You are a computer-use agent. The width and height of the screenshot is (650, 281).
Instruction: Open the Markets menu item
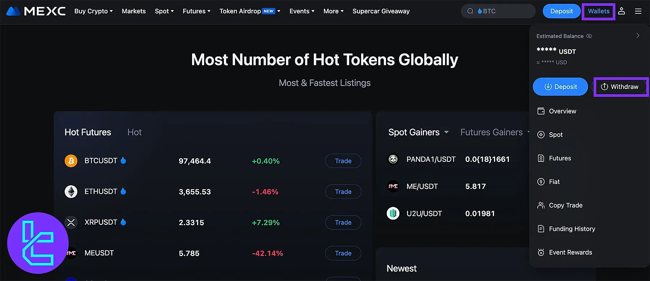pos(134,11)
